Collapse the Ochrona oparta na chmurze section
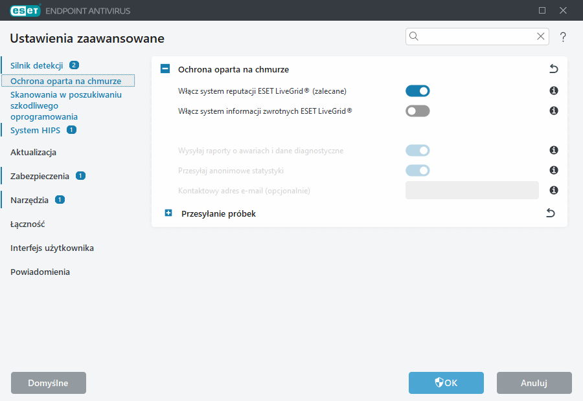 tap(166, 69)
